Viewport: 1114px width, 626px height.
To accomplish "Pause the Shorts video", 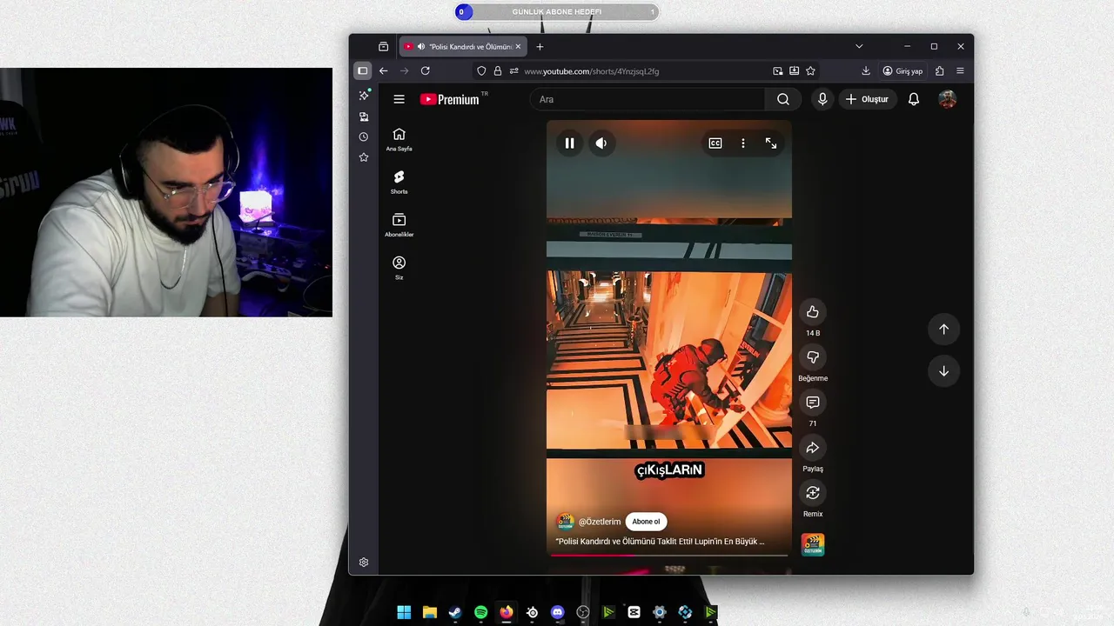I will tap(569, 143).
